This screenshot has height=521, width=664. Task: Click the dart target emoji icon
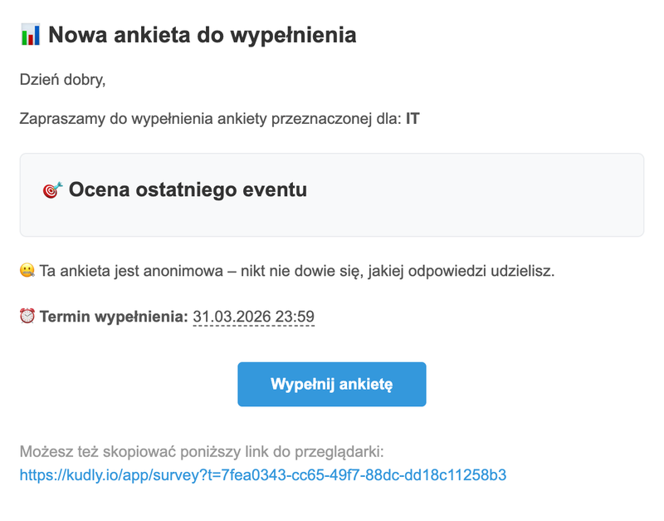click(x=52, y=189)
